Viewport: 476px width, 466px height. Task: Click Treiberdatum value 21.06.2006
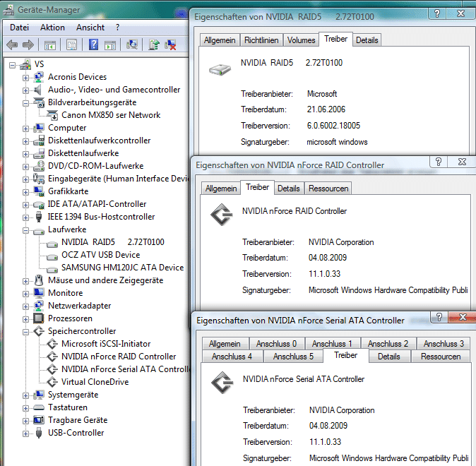coord(326,109)
